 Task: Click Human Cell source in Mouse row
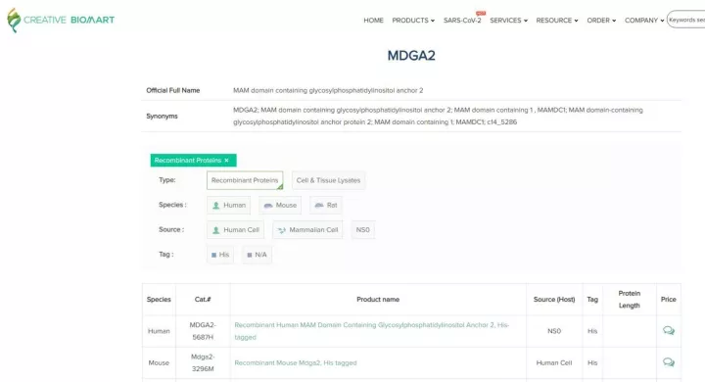[554, 362]
